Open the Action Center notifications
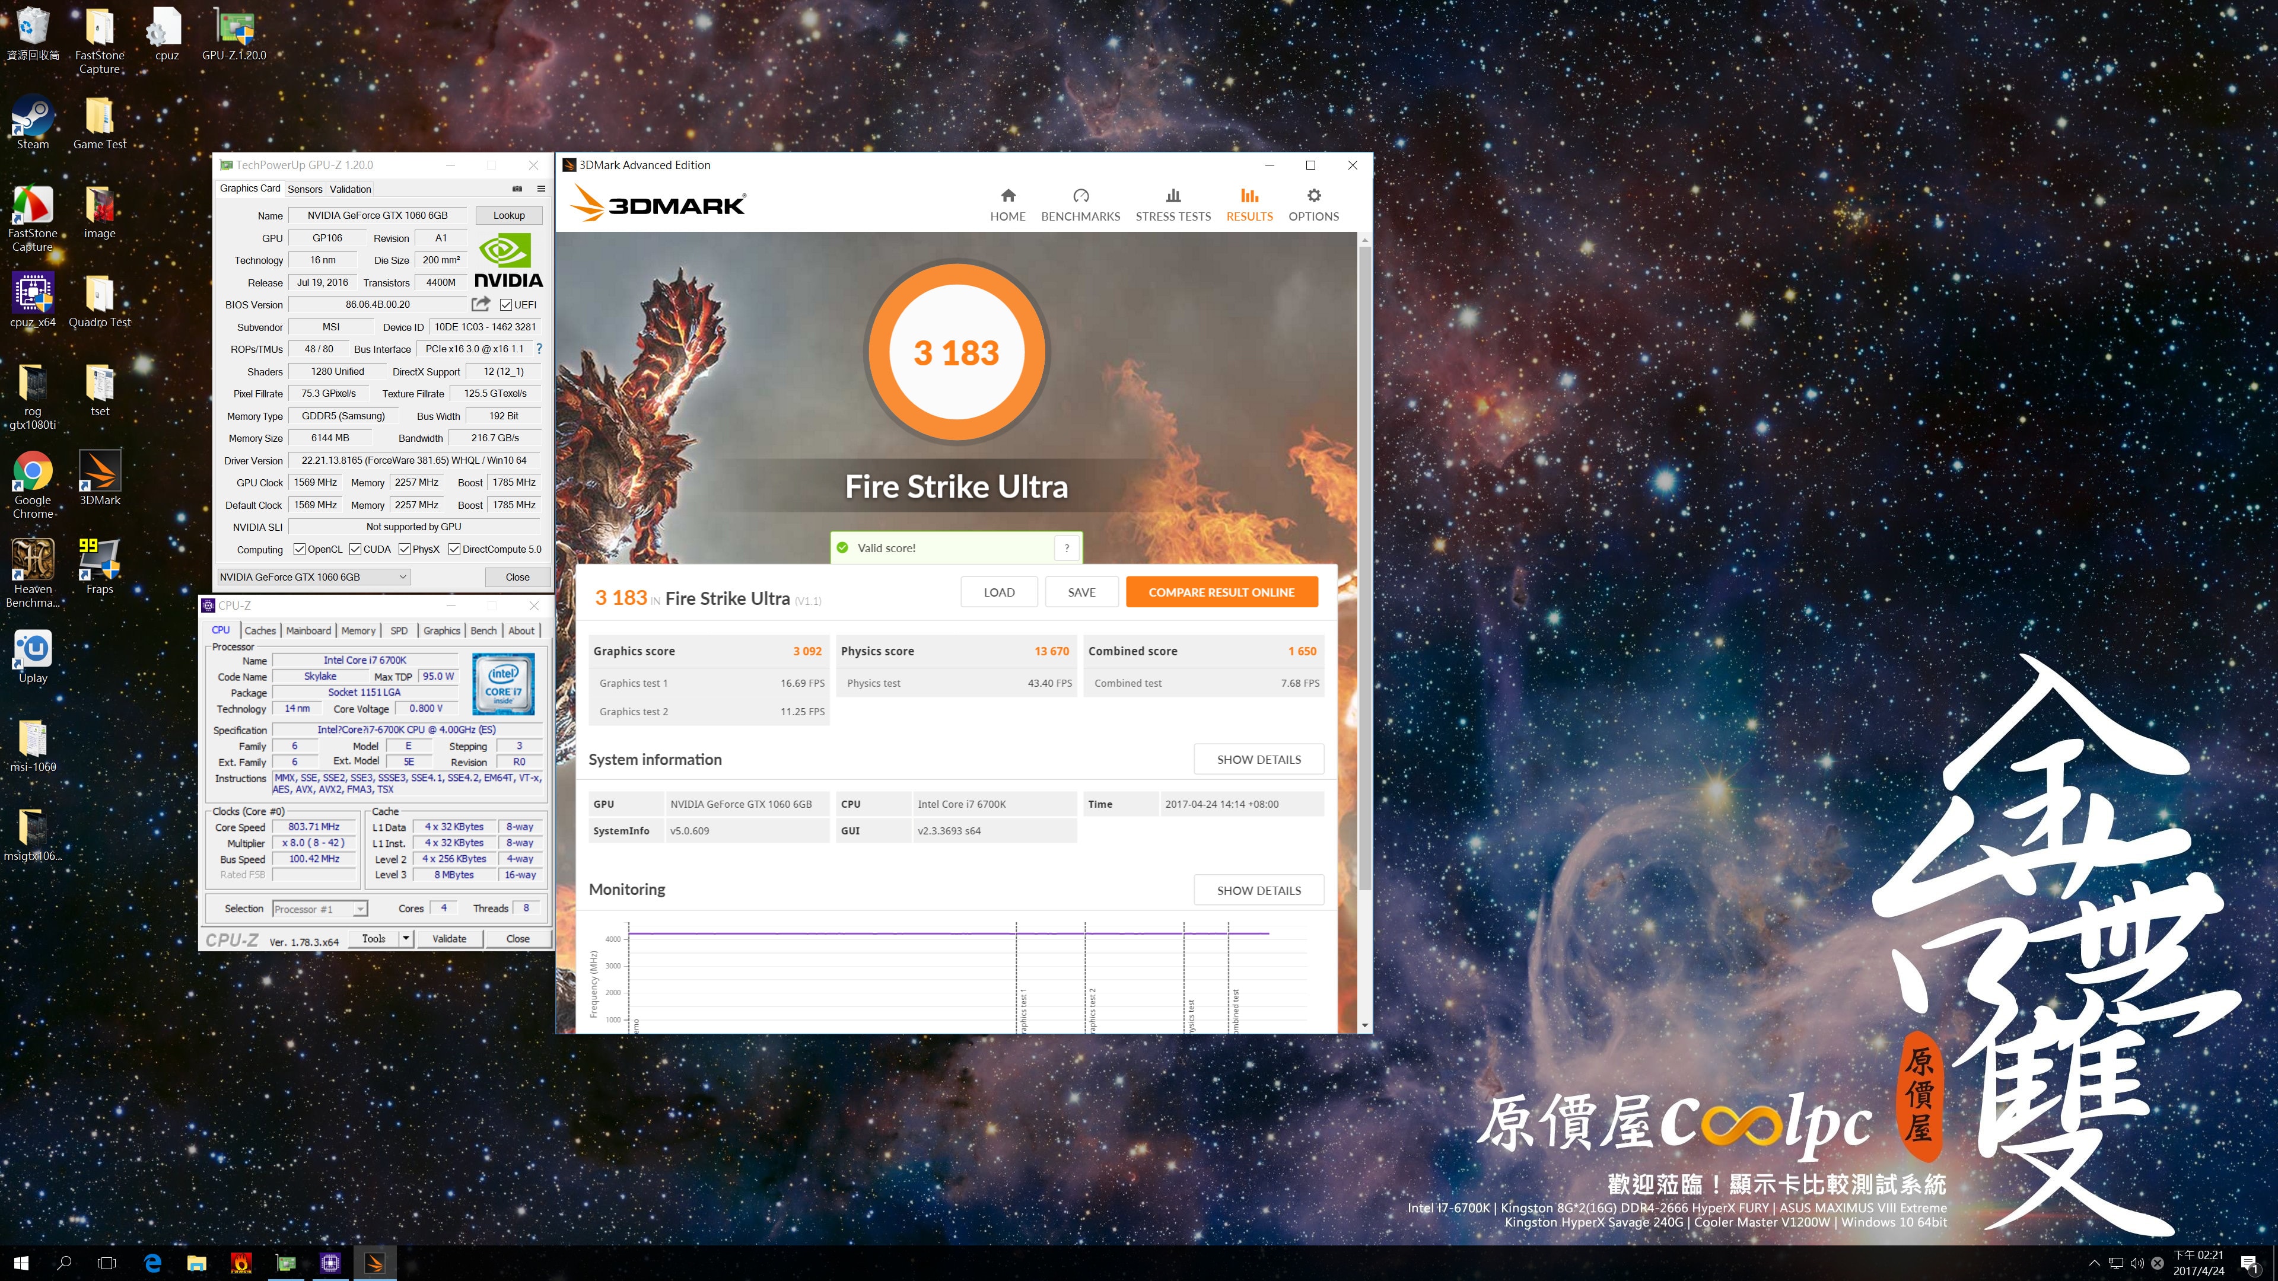Image resolution: width=2278 pixels, height=1281 pixels. 2250,1263
